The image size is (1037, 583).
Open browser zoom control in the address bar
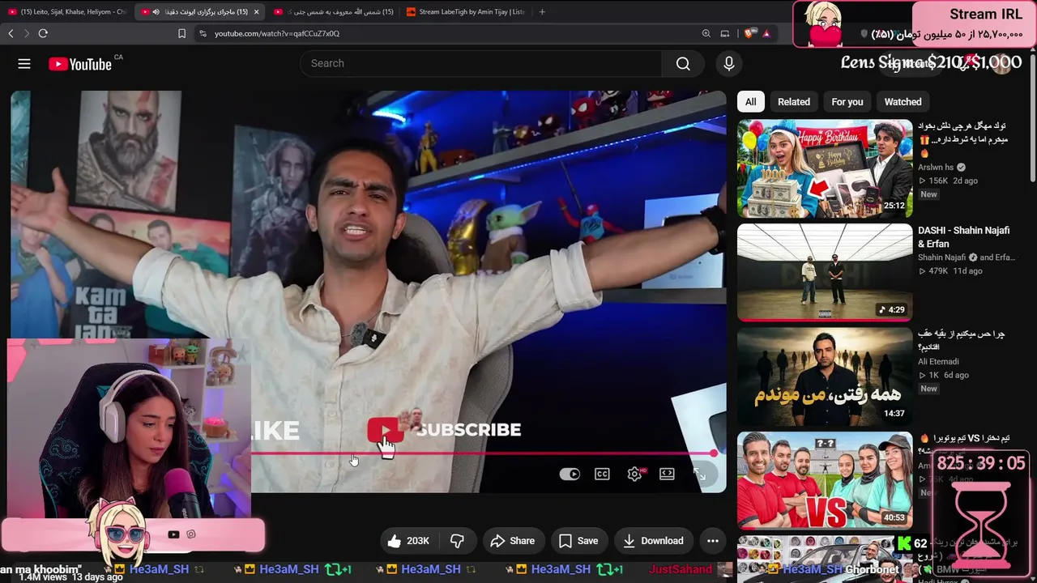coord(706,33)
